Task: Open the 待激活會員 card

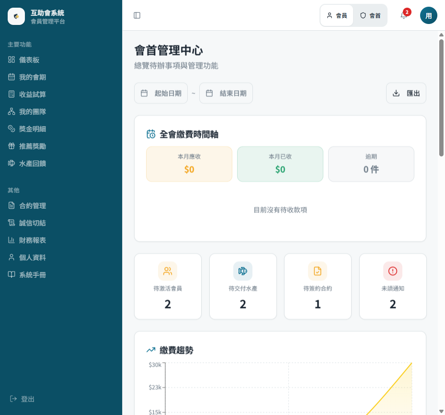Action: (x=168, y=286)
